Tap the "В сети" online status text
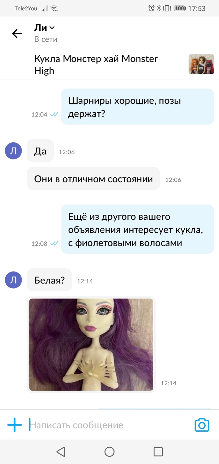The height and width of the screenshot is (464, 219). (x=46, y=39)
